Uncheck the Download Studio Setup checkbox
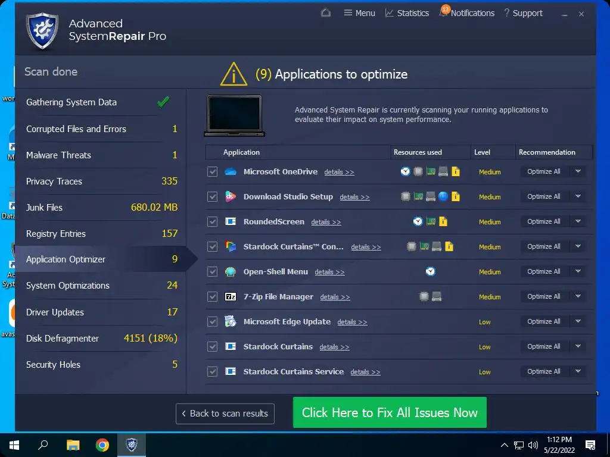Screen dimensions: 610x457 (x=213, y=196)
